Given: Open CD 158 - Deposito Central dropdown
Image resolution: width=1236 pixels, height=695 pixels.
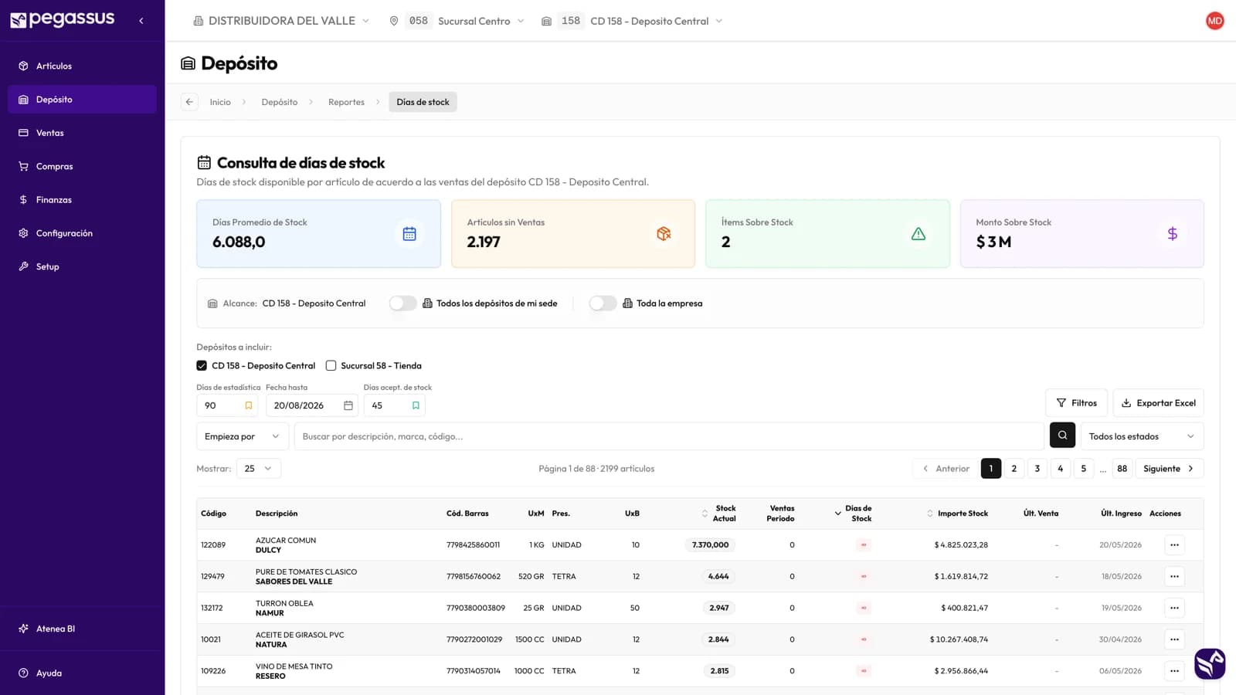Looking at the screenshot, I should (x=632, y=21).
